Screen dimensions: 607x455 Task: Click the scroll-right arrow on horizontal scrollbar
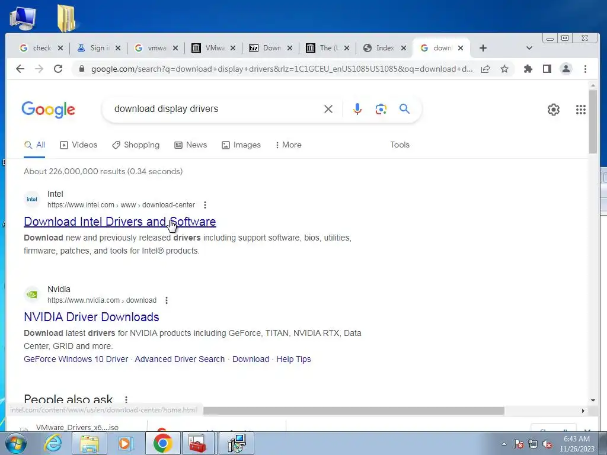tap(583, 411)
